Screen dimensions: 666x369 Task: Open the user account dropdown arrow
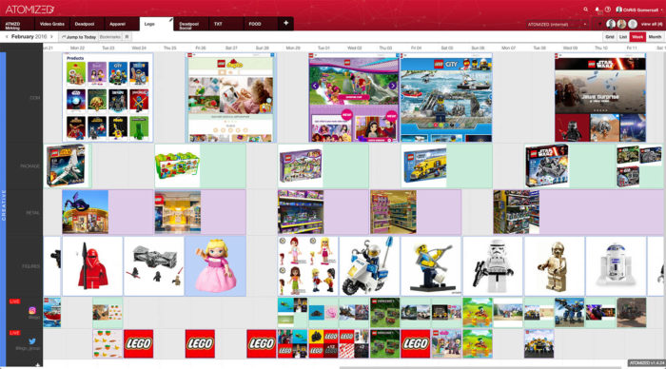pos(661,10)
